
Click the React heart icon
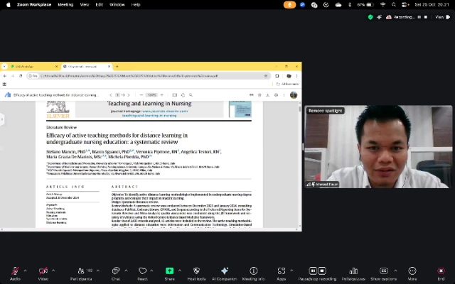[142, 271]
